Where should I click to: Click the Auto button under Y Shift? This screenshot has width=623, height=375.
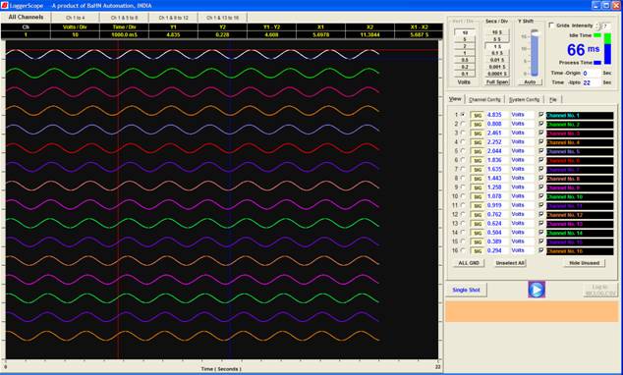pos(530,81)
